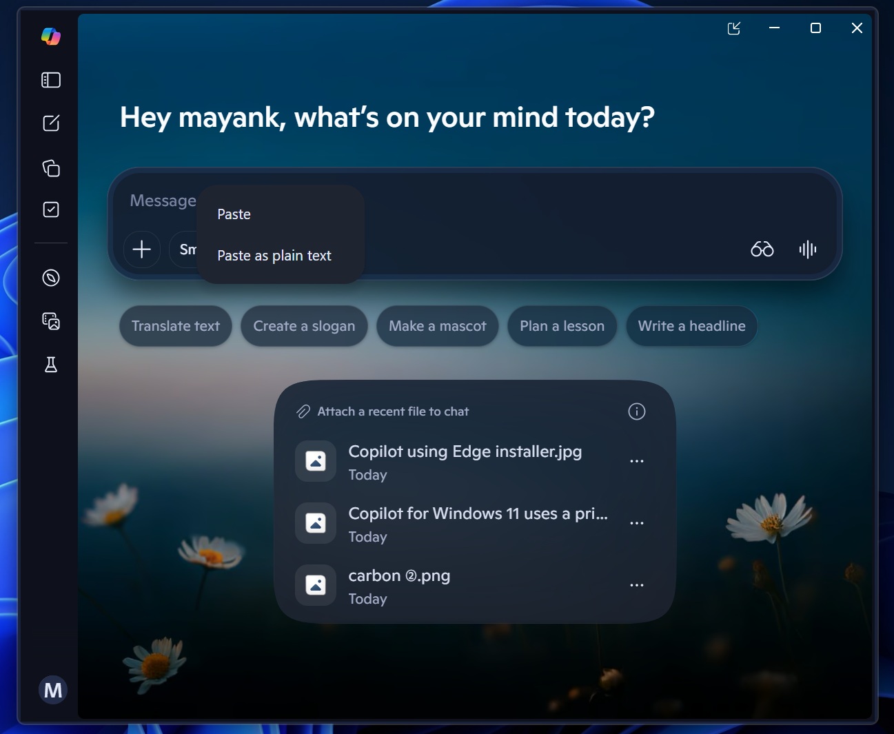Activate Copilot Vision glasses icon

coord(762,249)
